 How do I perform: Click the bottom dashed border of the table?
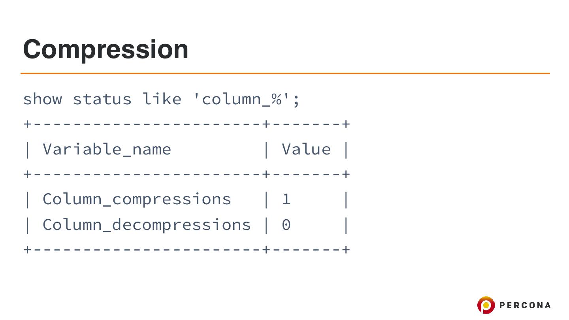coord(187,249)
